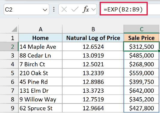Select row 8 header
Screen dimensions: 160x113
coord(9,99)
